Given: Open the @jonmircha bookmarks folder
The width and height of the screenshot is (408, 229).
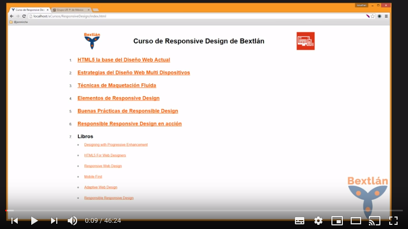Looking at the screenshot, I should (18, 22).
